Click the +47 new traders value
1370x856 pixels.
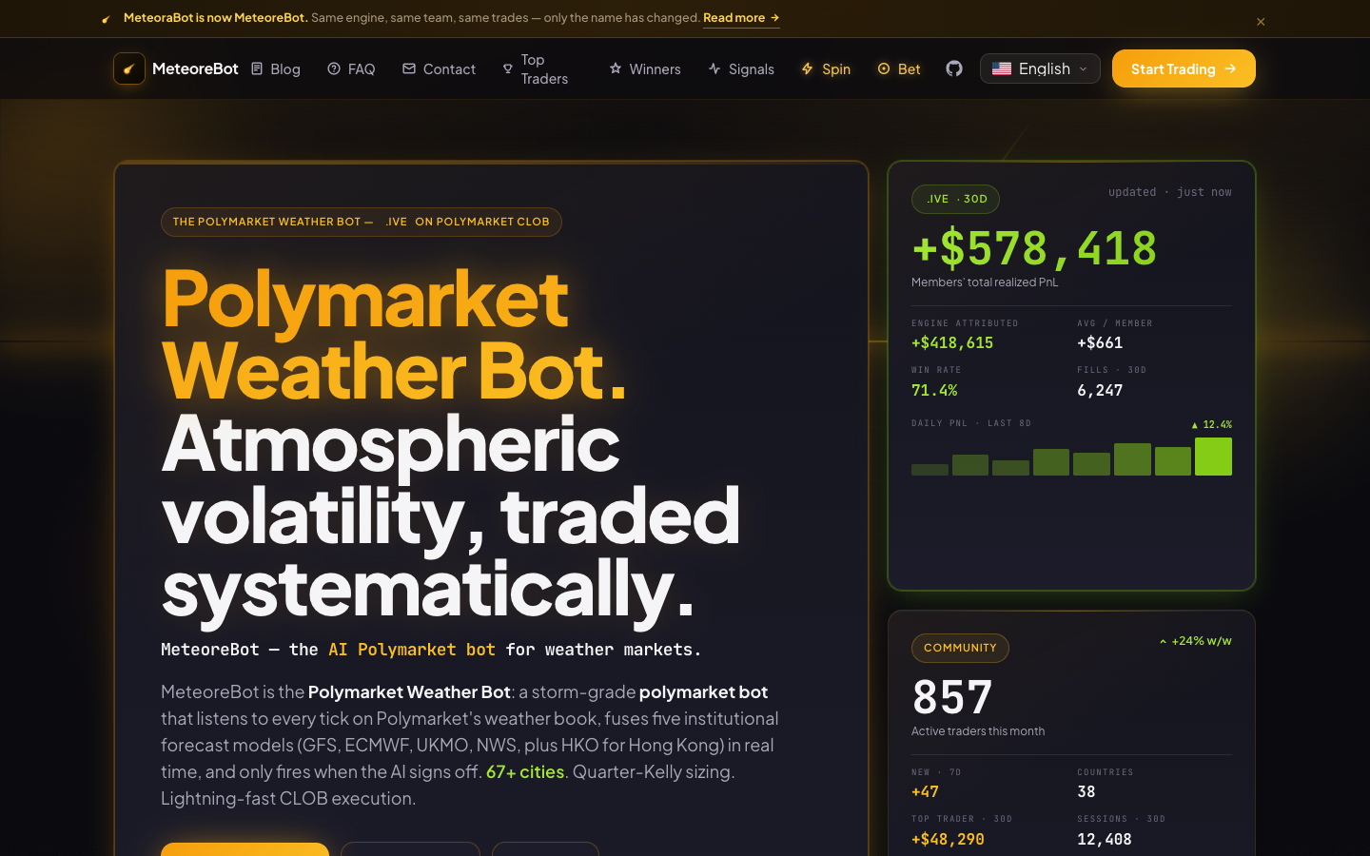coord(925,791)
